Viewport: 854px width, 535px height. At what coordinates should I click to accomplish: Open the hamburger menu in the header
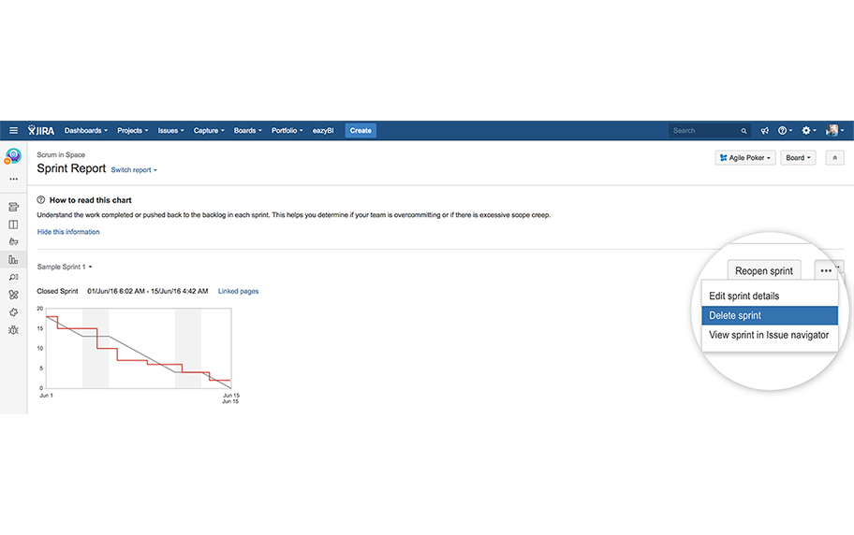point(13,131)
